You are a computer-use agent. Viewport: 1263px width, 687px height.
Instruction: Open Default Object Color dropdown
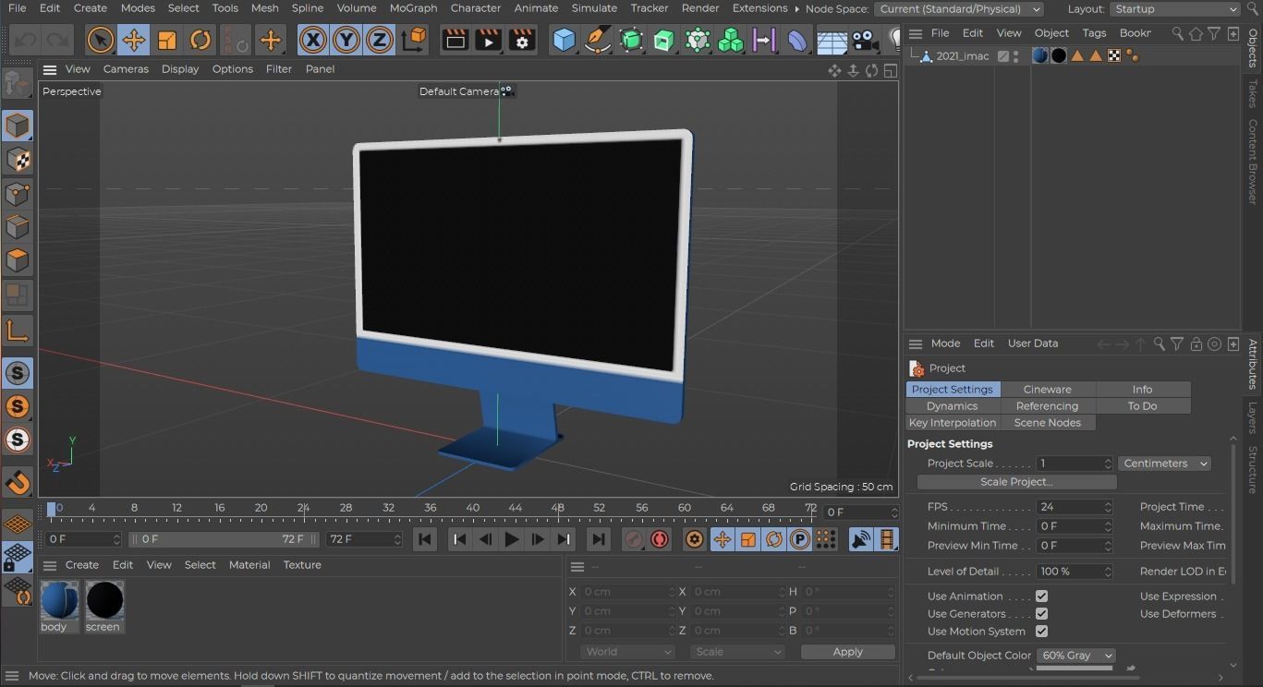(1076, 656)
